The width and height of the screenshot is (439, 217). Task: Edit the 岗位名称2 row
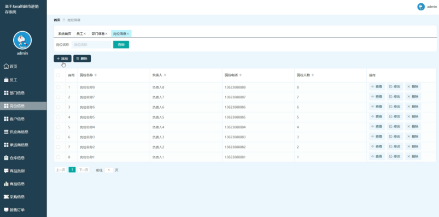[395, 146]
